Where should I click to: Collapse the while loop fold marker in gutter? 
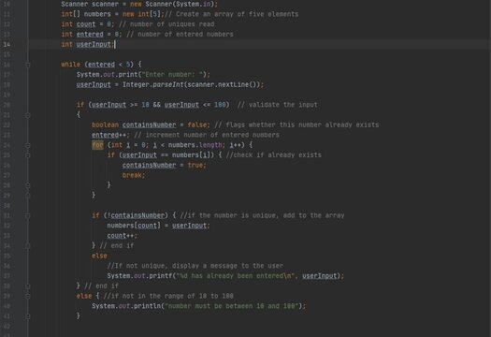point(28,65)
